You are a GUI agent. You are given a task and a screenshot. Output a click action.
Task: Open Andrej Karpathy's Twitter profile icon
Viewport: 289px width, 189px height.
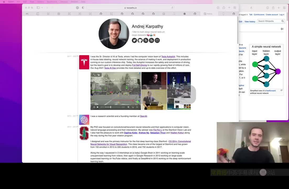[x=134, y=40]
